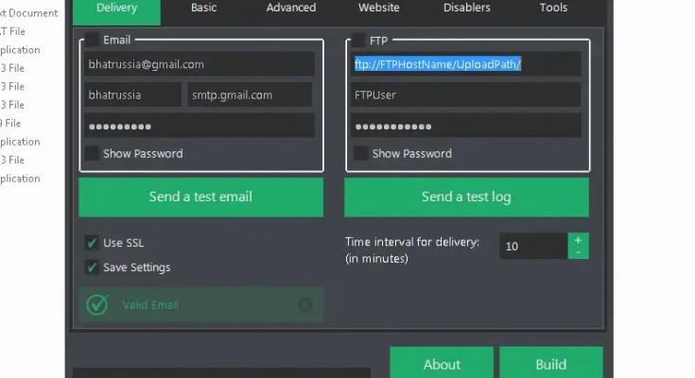Image resolution: width=695 pixels, height=378 pixels.
Task: Click the green checkmark Valid Email icon
Action: point(97,304)
